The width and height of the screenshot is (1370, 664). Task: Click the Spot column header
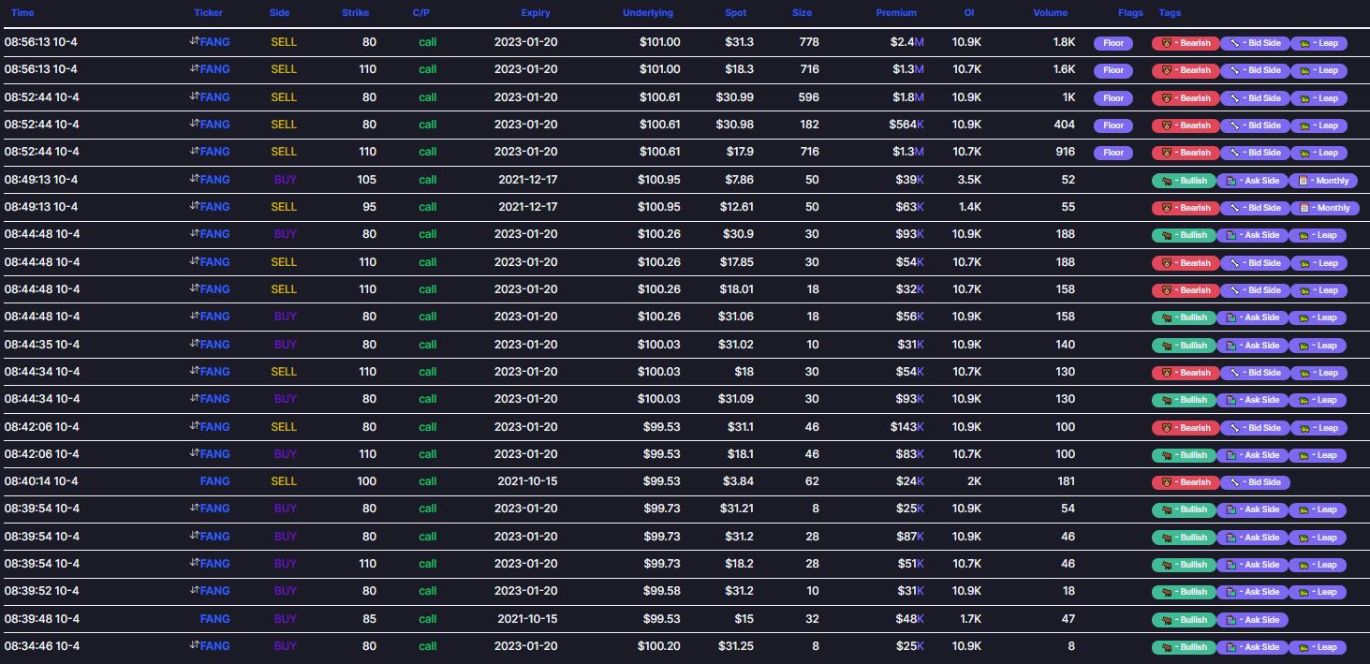click(736, 13)
